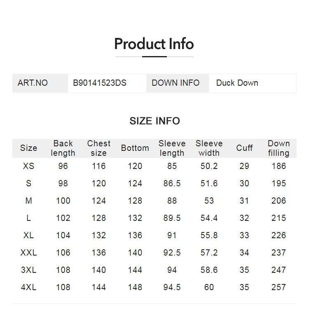Click the Bottom column header

[135, 148]
